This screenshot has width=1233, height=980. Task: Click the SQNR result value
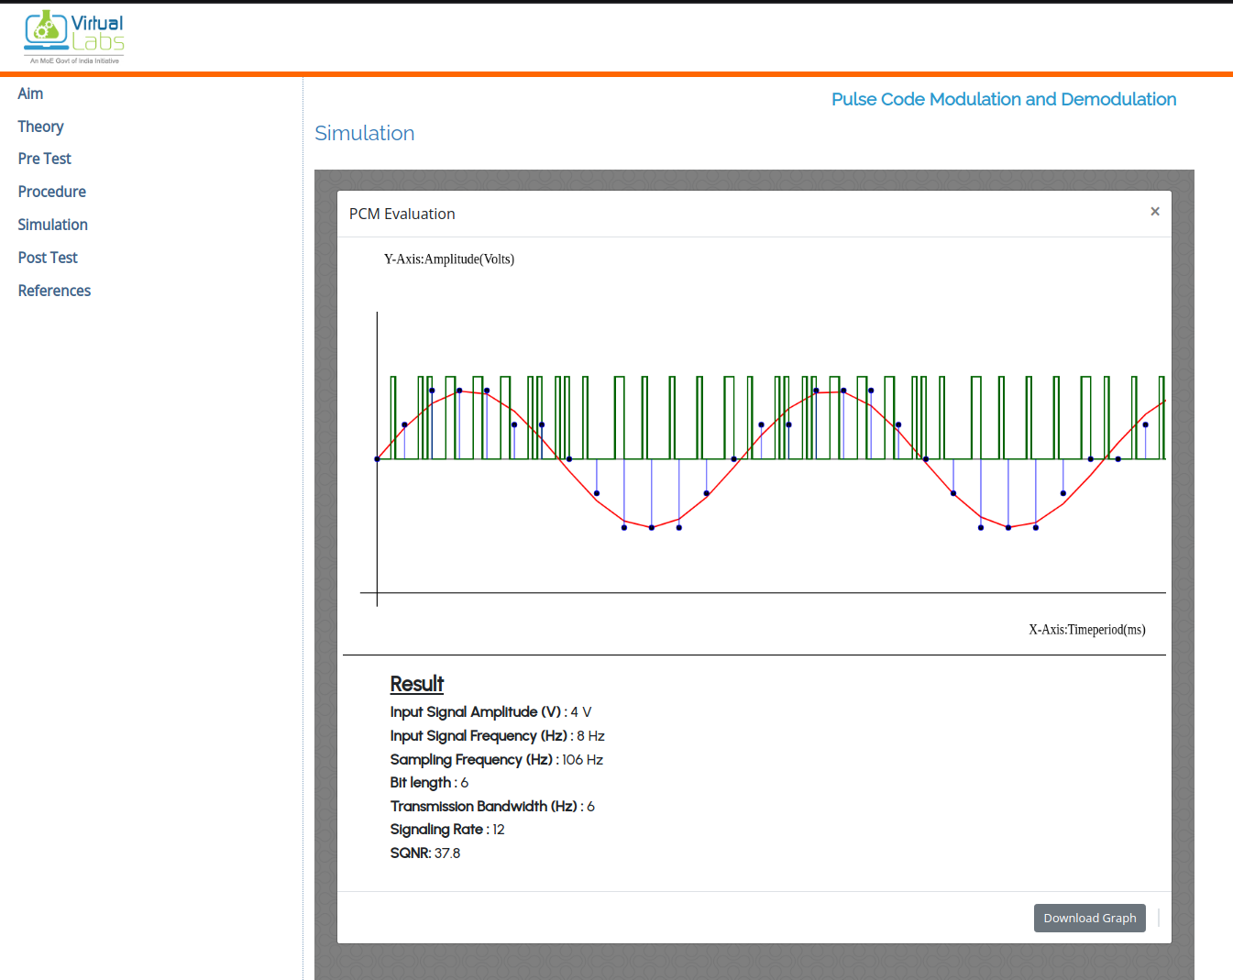coord(446,853)
